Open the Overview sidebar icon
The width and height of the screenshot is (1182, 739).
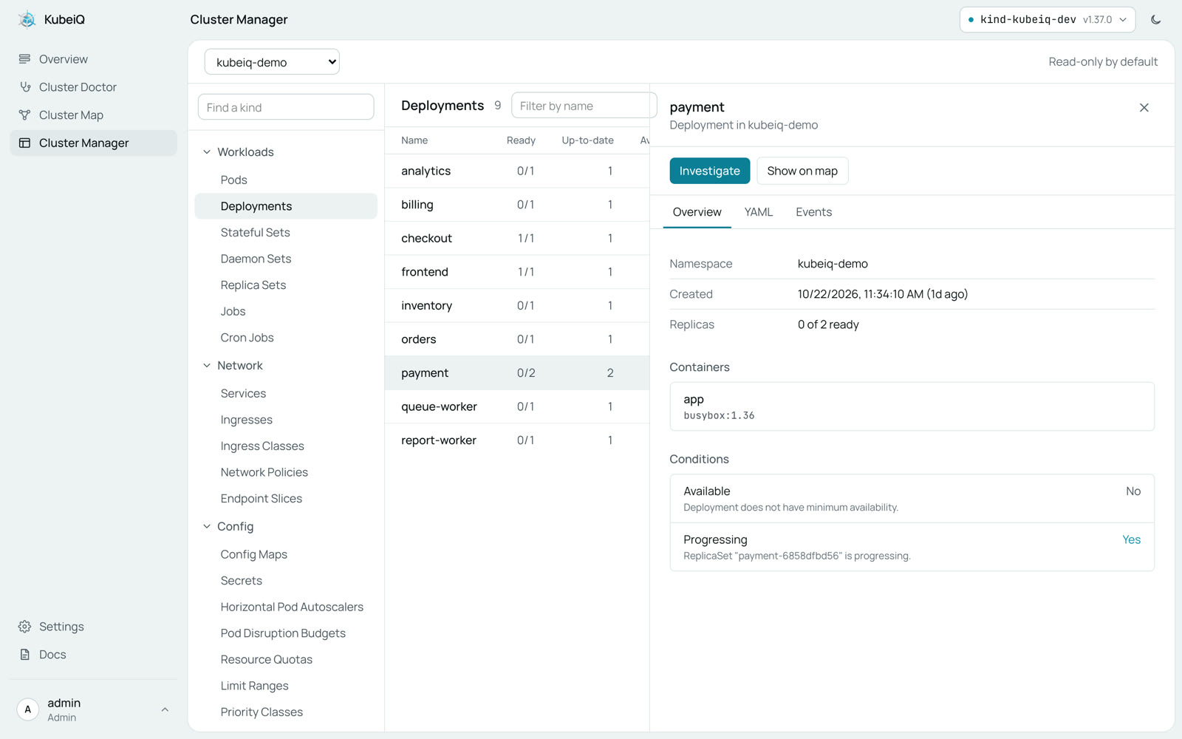(x=25, y=59)
